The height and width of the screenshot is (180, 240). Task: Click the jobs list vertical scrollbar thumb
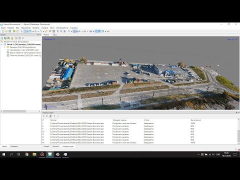tap(238, 135)
